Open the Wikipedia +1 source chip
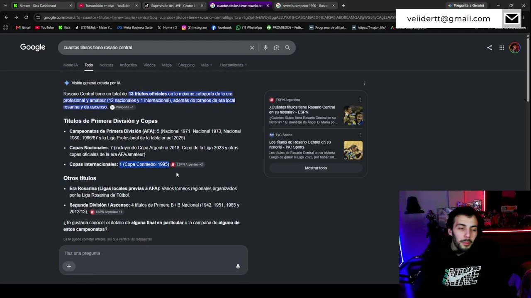This screenshot has height=298, width=531. [x=122, y=107]
